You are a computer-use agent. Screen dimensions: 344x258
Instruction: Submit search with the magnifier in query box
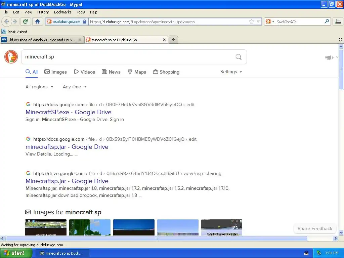[x=239, y=57]
